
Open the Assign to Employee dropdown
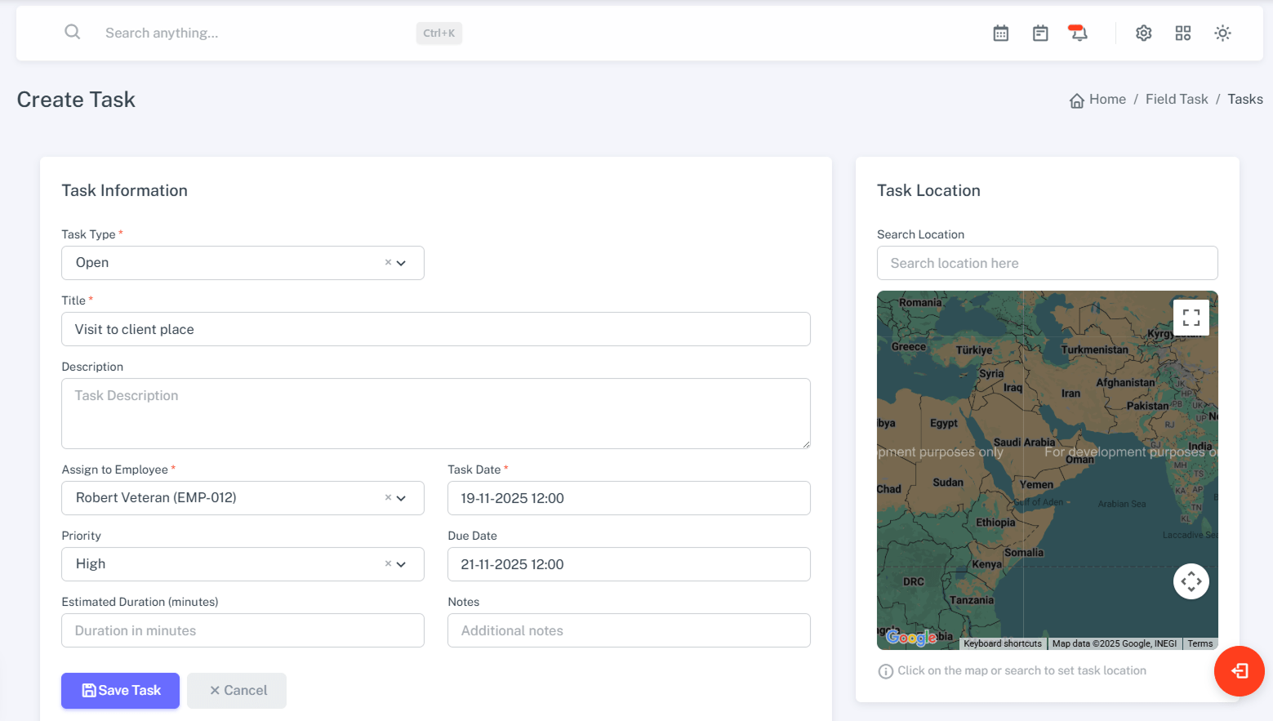401,498
